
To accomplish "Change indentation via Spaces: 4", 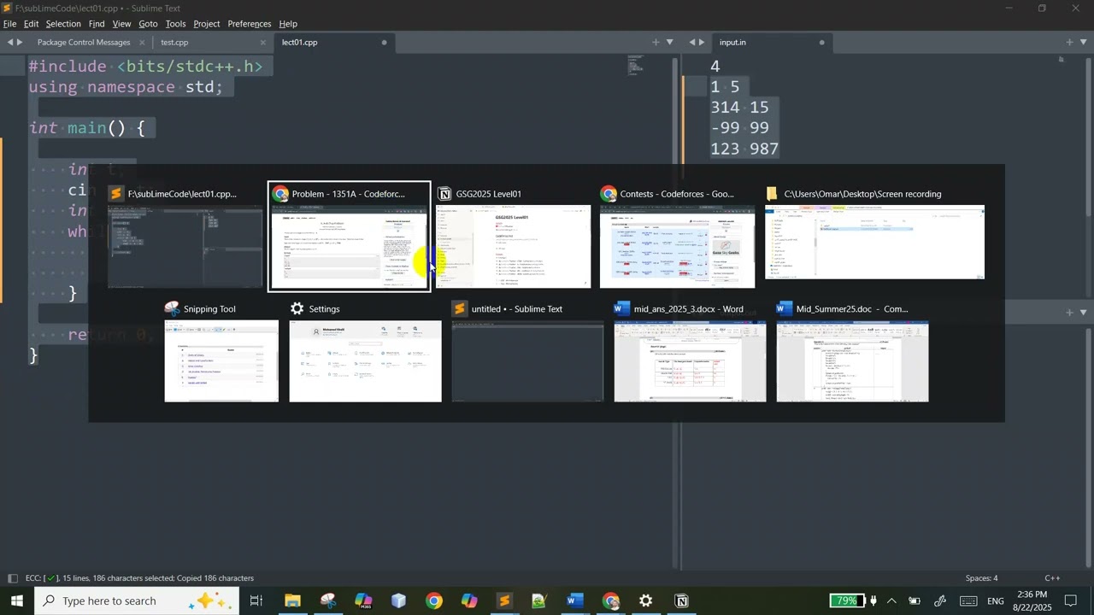I will coord(981,578).
